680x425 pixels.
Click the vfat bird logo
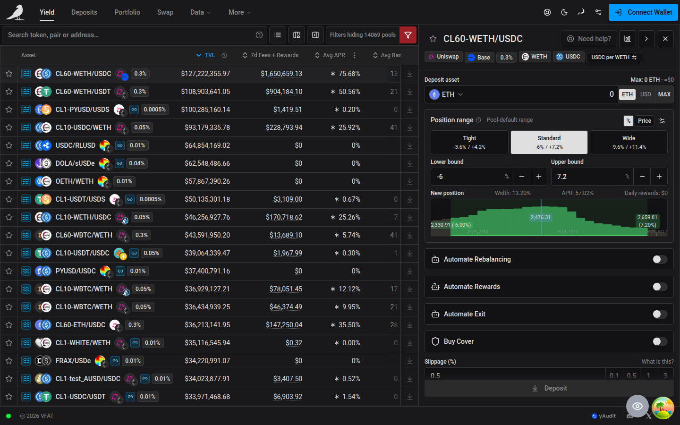(x=15, y=12)
